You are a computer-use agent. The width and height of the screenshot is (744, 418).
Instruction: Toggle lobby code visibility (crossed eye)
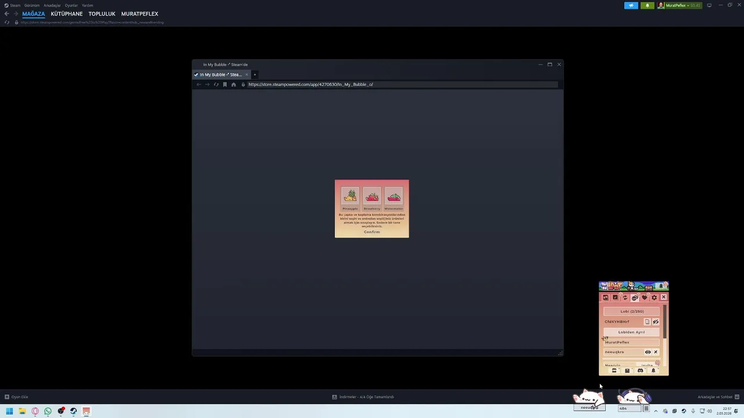pyautogui.click(x=656, y=322)
